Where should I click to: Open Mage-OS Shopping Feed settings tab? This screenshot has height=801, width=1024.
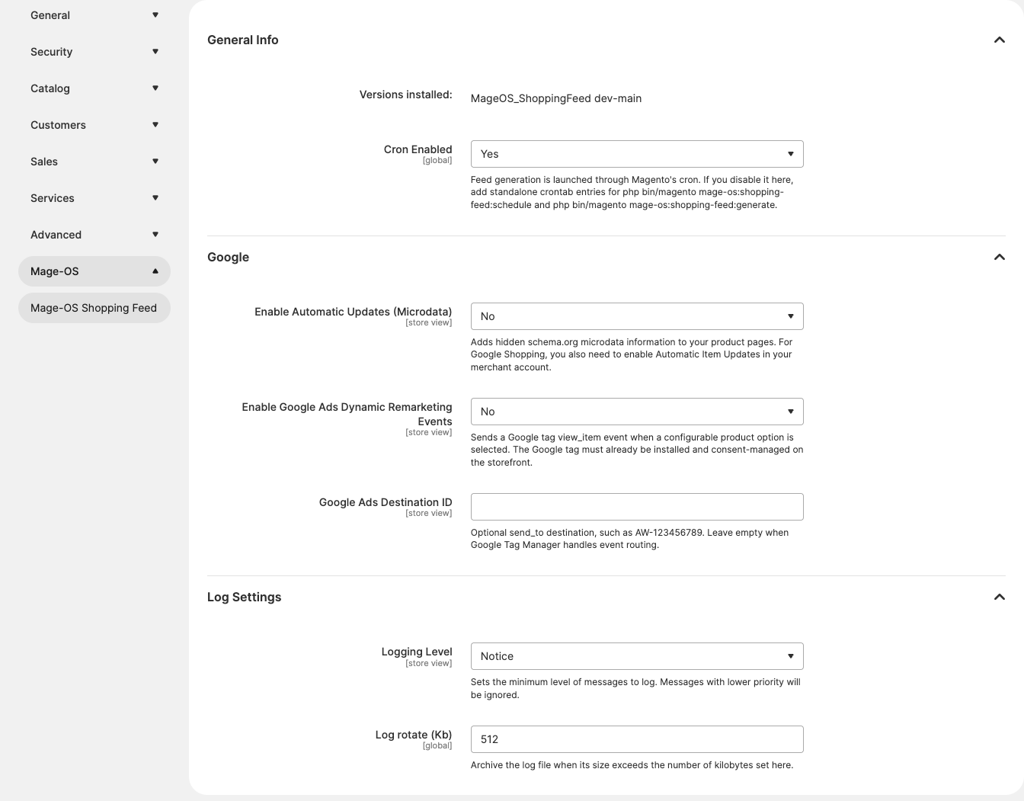click(x=94, y=308)
